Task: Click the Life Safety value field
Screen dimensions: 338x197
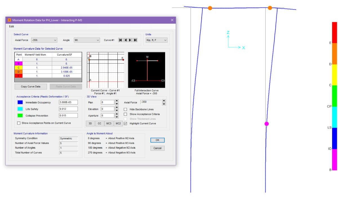Action: [x=68, y=109]
